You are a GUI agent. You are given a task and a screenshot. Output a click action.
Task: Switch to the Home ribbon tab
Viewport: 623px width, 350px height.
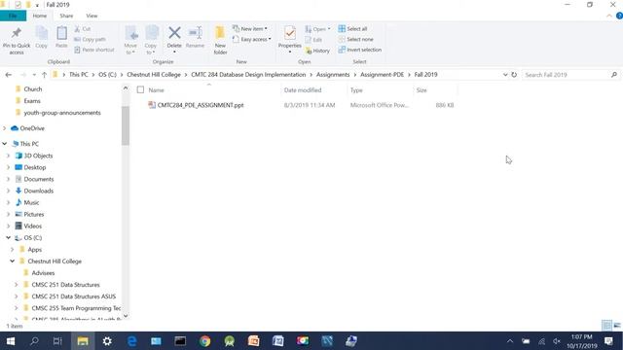click(x=40, y=16)
